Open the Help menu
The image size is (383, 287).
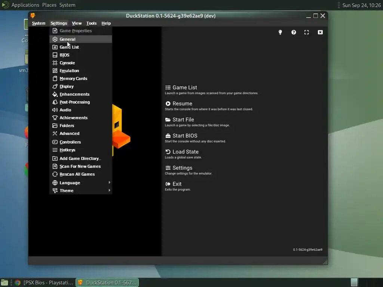tap(106, 23)
